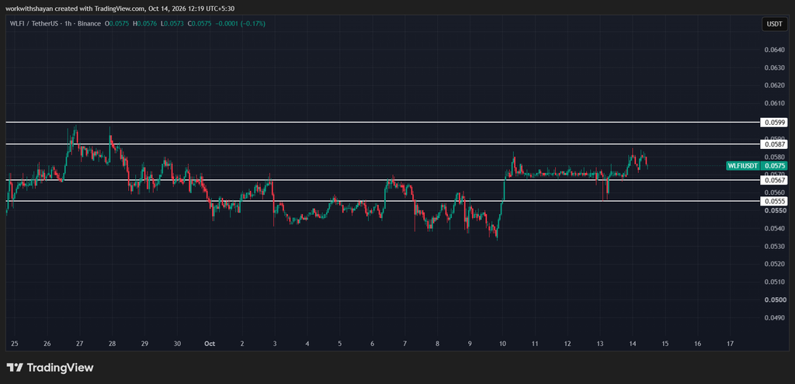Click date 14 on the time axis

click(633, 344)
